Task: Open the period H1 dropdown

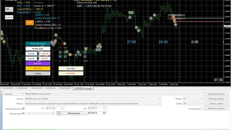Action: click(193, 99)
